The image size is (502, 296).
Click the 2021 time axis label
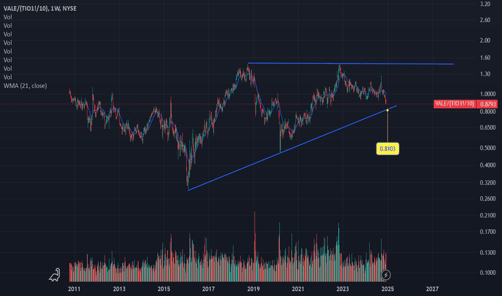pos(298,289)
